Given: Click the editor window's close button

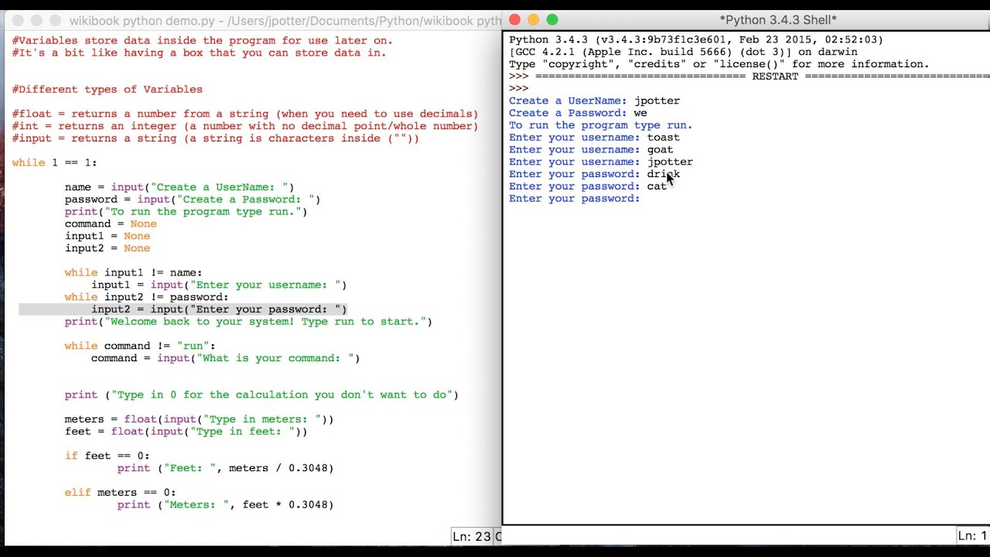Looking at the screenshot, I should [18, 21].
